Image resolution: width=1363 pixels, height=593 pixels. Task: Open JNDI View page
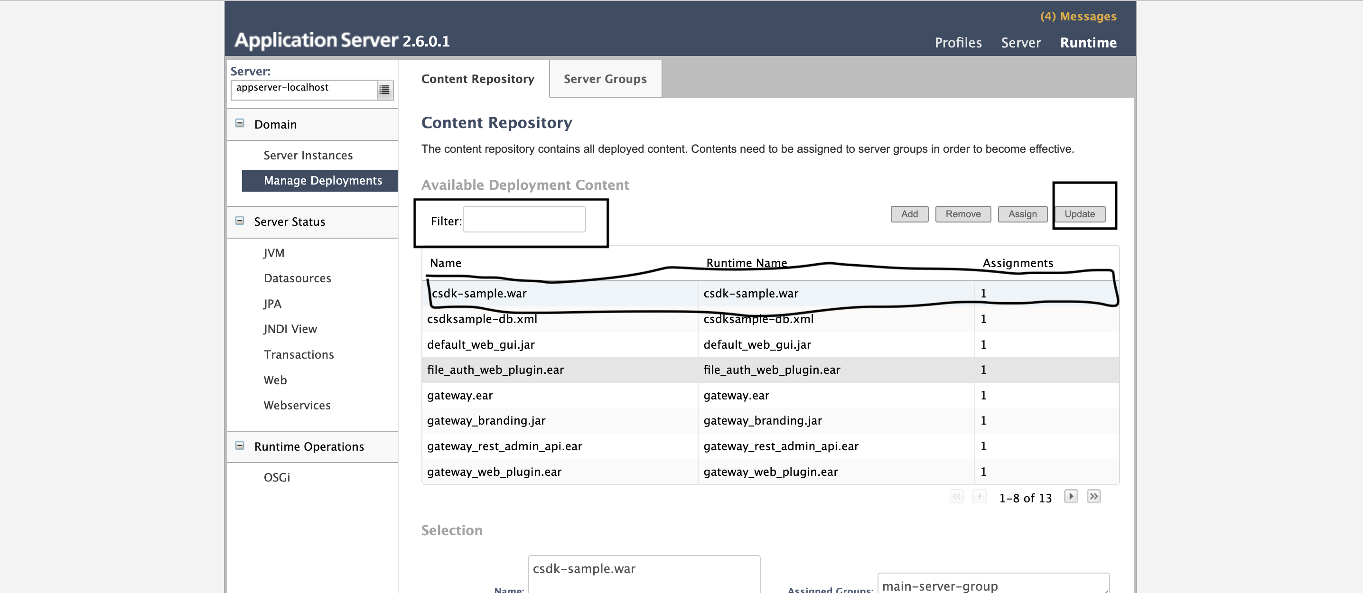coord(290,329)
